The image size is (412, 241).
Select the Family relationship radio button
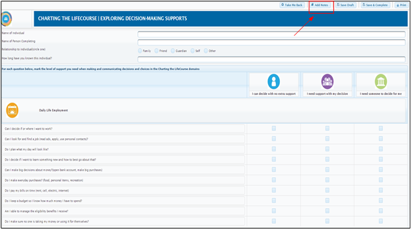click(140, 51)
